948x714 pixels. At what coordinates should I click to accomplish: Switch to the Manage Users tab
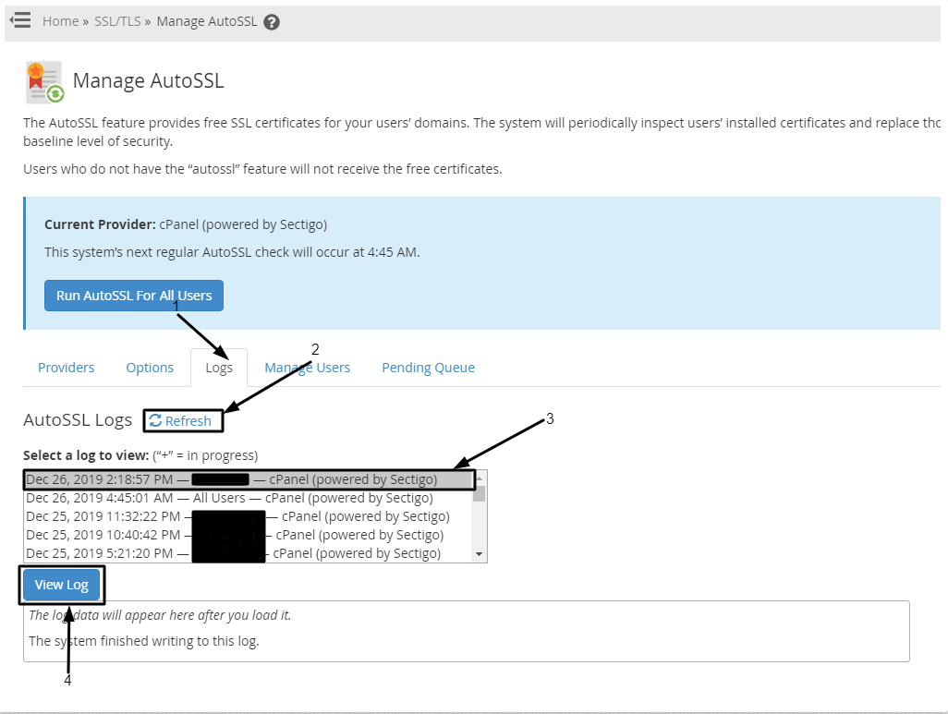tap(307, 368)
